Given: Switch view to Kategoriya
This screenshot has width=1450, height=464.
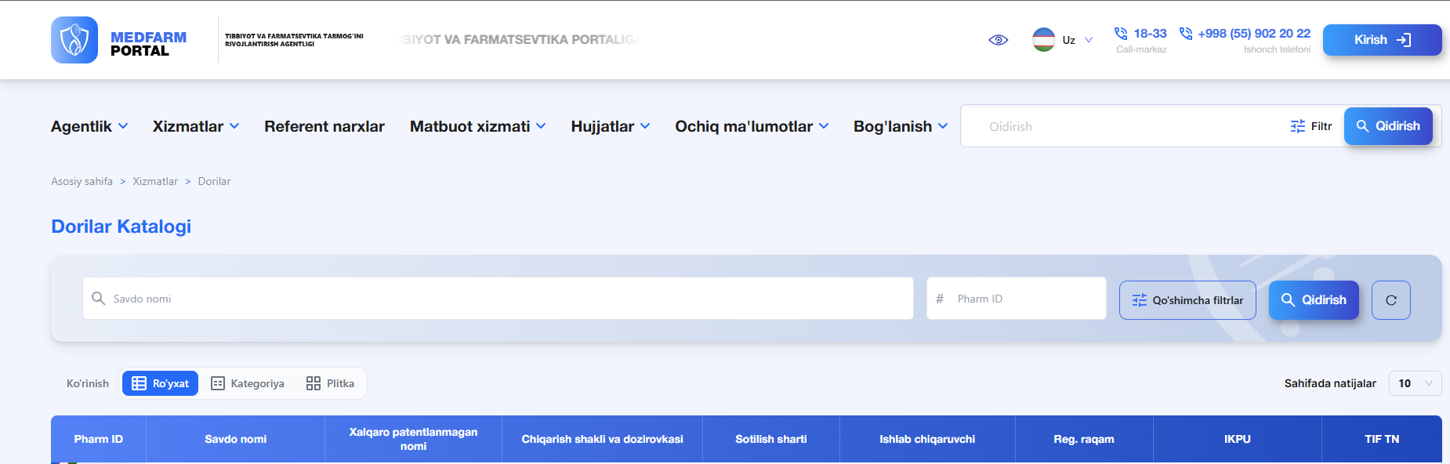Looking at the screenshot, I should [248, 383].
